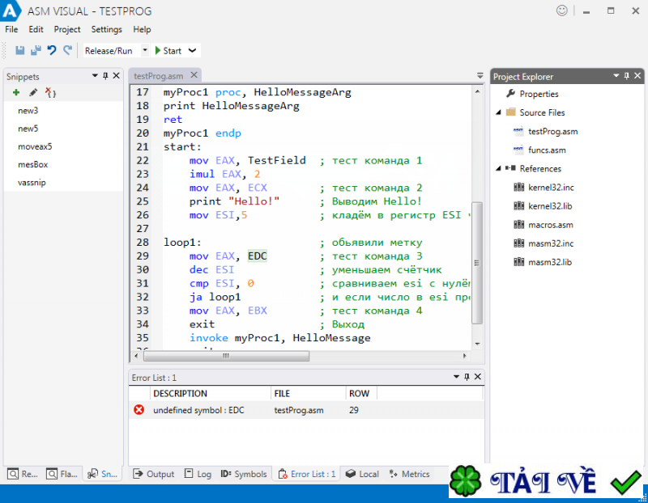Toggle the pin on the Error List panel
The image size is (648, 503).
point(467,377)
